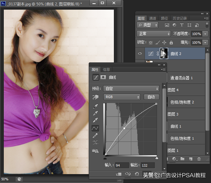Switch to the 通道 tab

tap(153, 18)
